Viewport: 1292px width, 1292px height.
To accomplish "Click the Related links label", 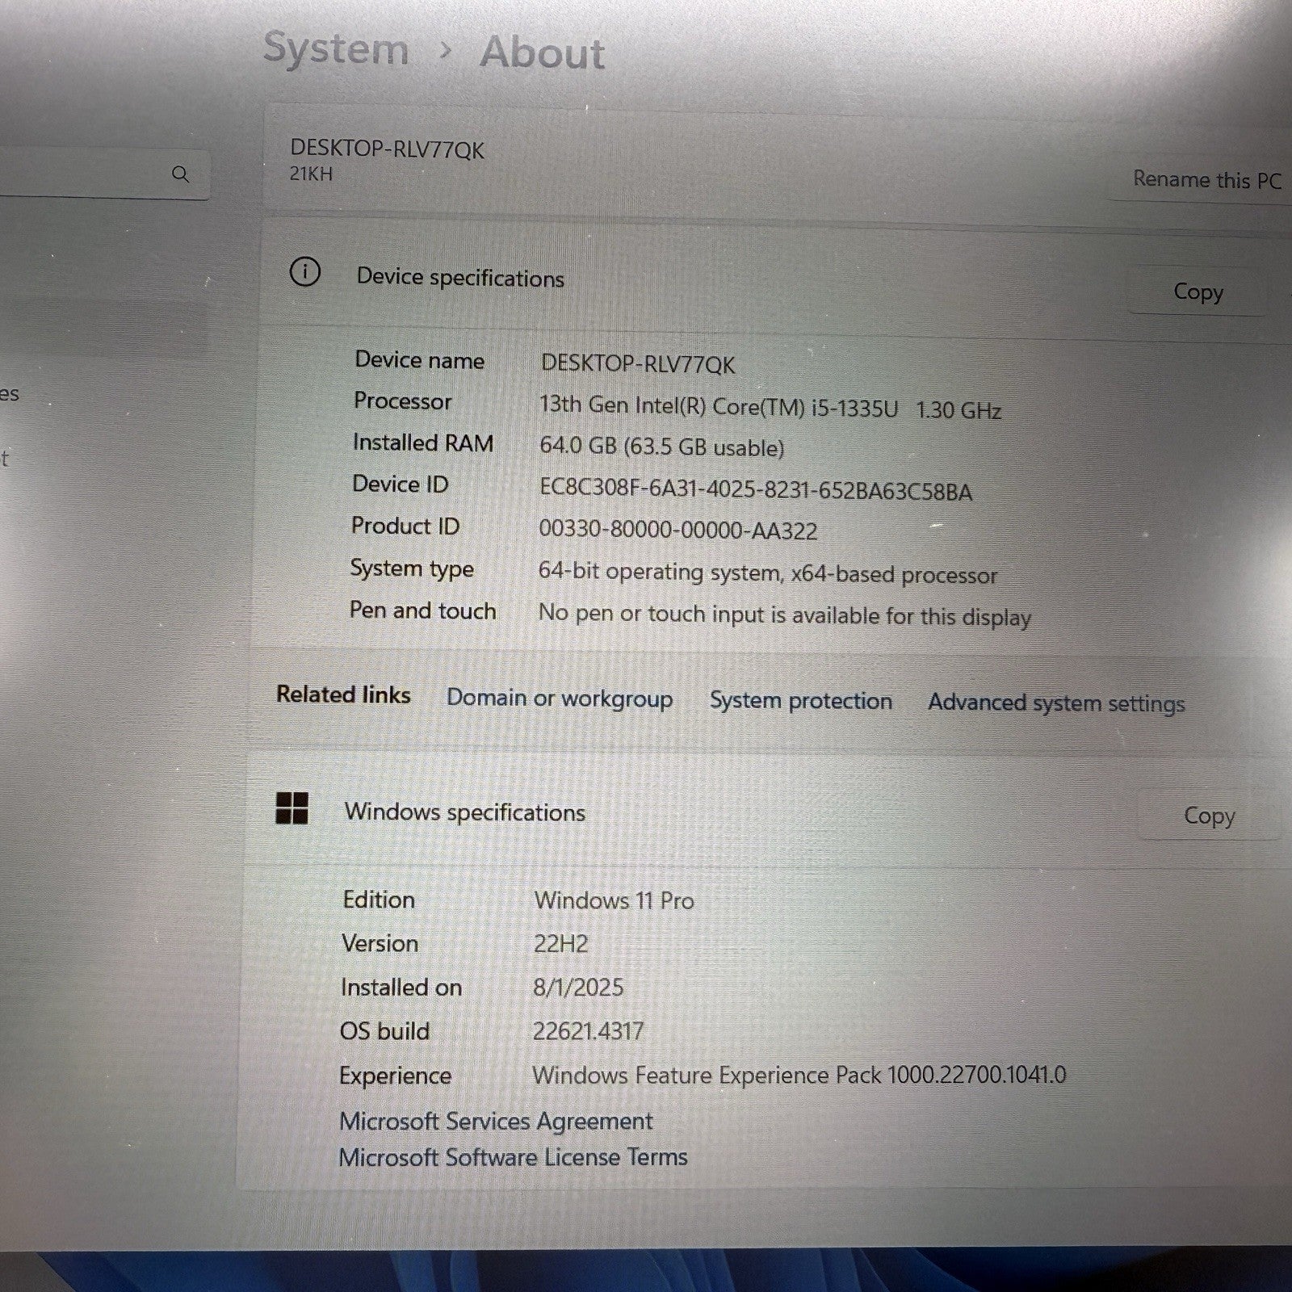I will tap(343, 694).
